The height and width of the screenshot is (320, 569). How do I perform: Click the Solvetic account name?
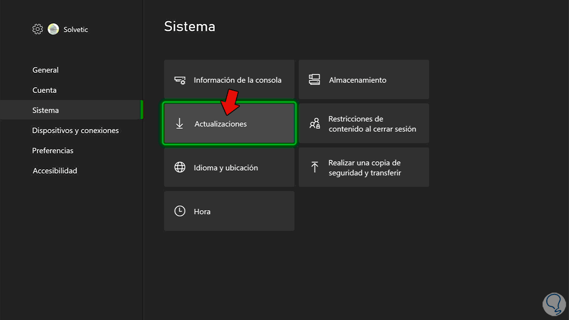pos(76,30)
